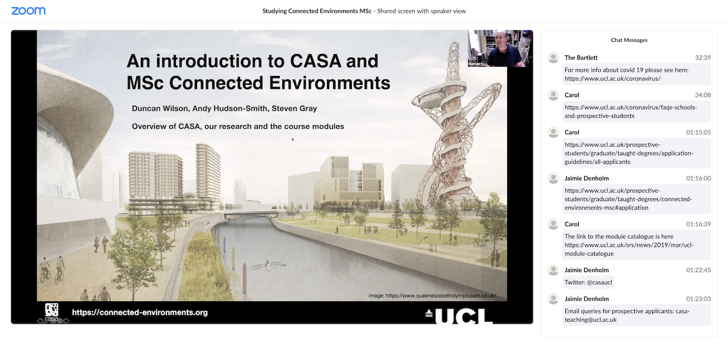The height and width of the screenshot is (345, 728).
Task: Click the 'Studying Connected Environments MSc' title
Action: [317, 11]
